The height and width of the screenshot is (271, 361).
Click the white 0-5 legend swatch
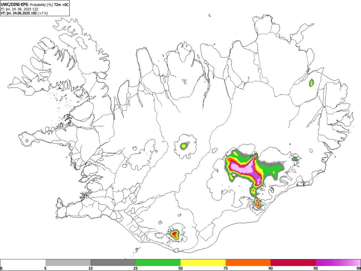click(23, 263)
